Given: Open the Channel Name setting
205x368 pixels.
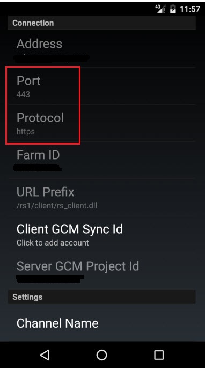Looking at the screenshot, I should (102, 323).
